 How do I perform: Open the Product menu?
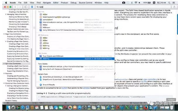[64, 3]
